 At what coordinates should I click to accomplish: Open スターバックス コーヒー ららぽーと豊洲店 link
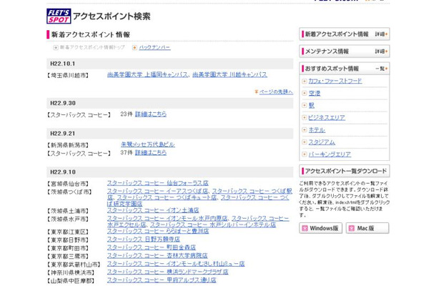click(158, 231)
